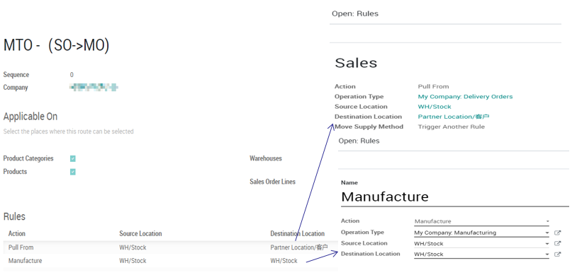Sort rules by Destination Location column header
577x275 pixels.
297,233
